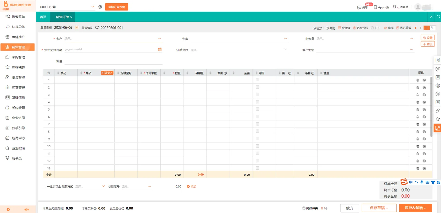Open the 结算方式 dropdown
This screenshot has width=441, height=213.
pyautogui.click(x=90, y=186)
